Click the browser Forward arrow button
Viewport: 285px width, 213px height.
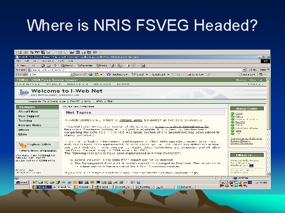pyautogui.click(x=33, y=65)
